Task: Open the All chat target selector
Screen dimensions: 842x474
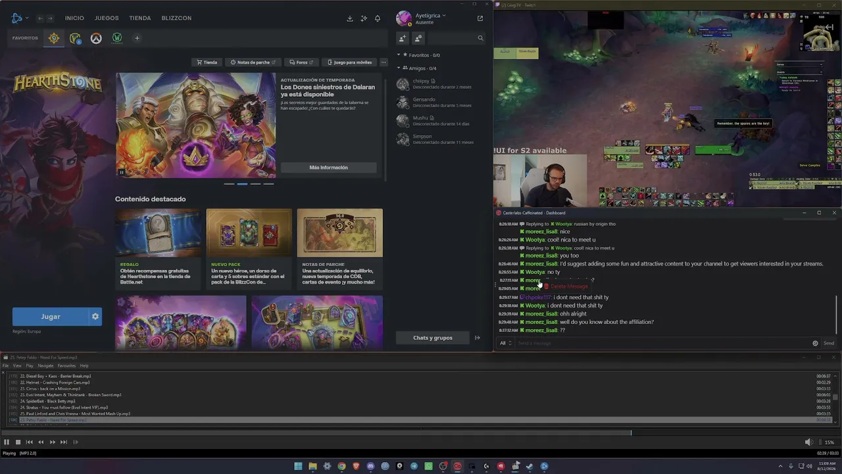Action: [x=505, y=343]
